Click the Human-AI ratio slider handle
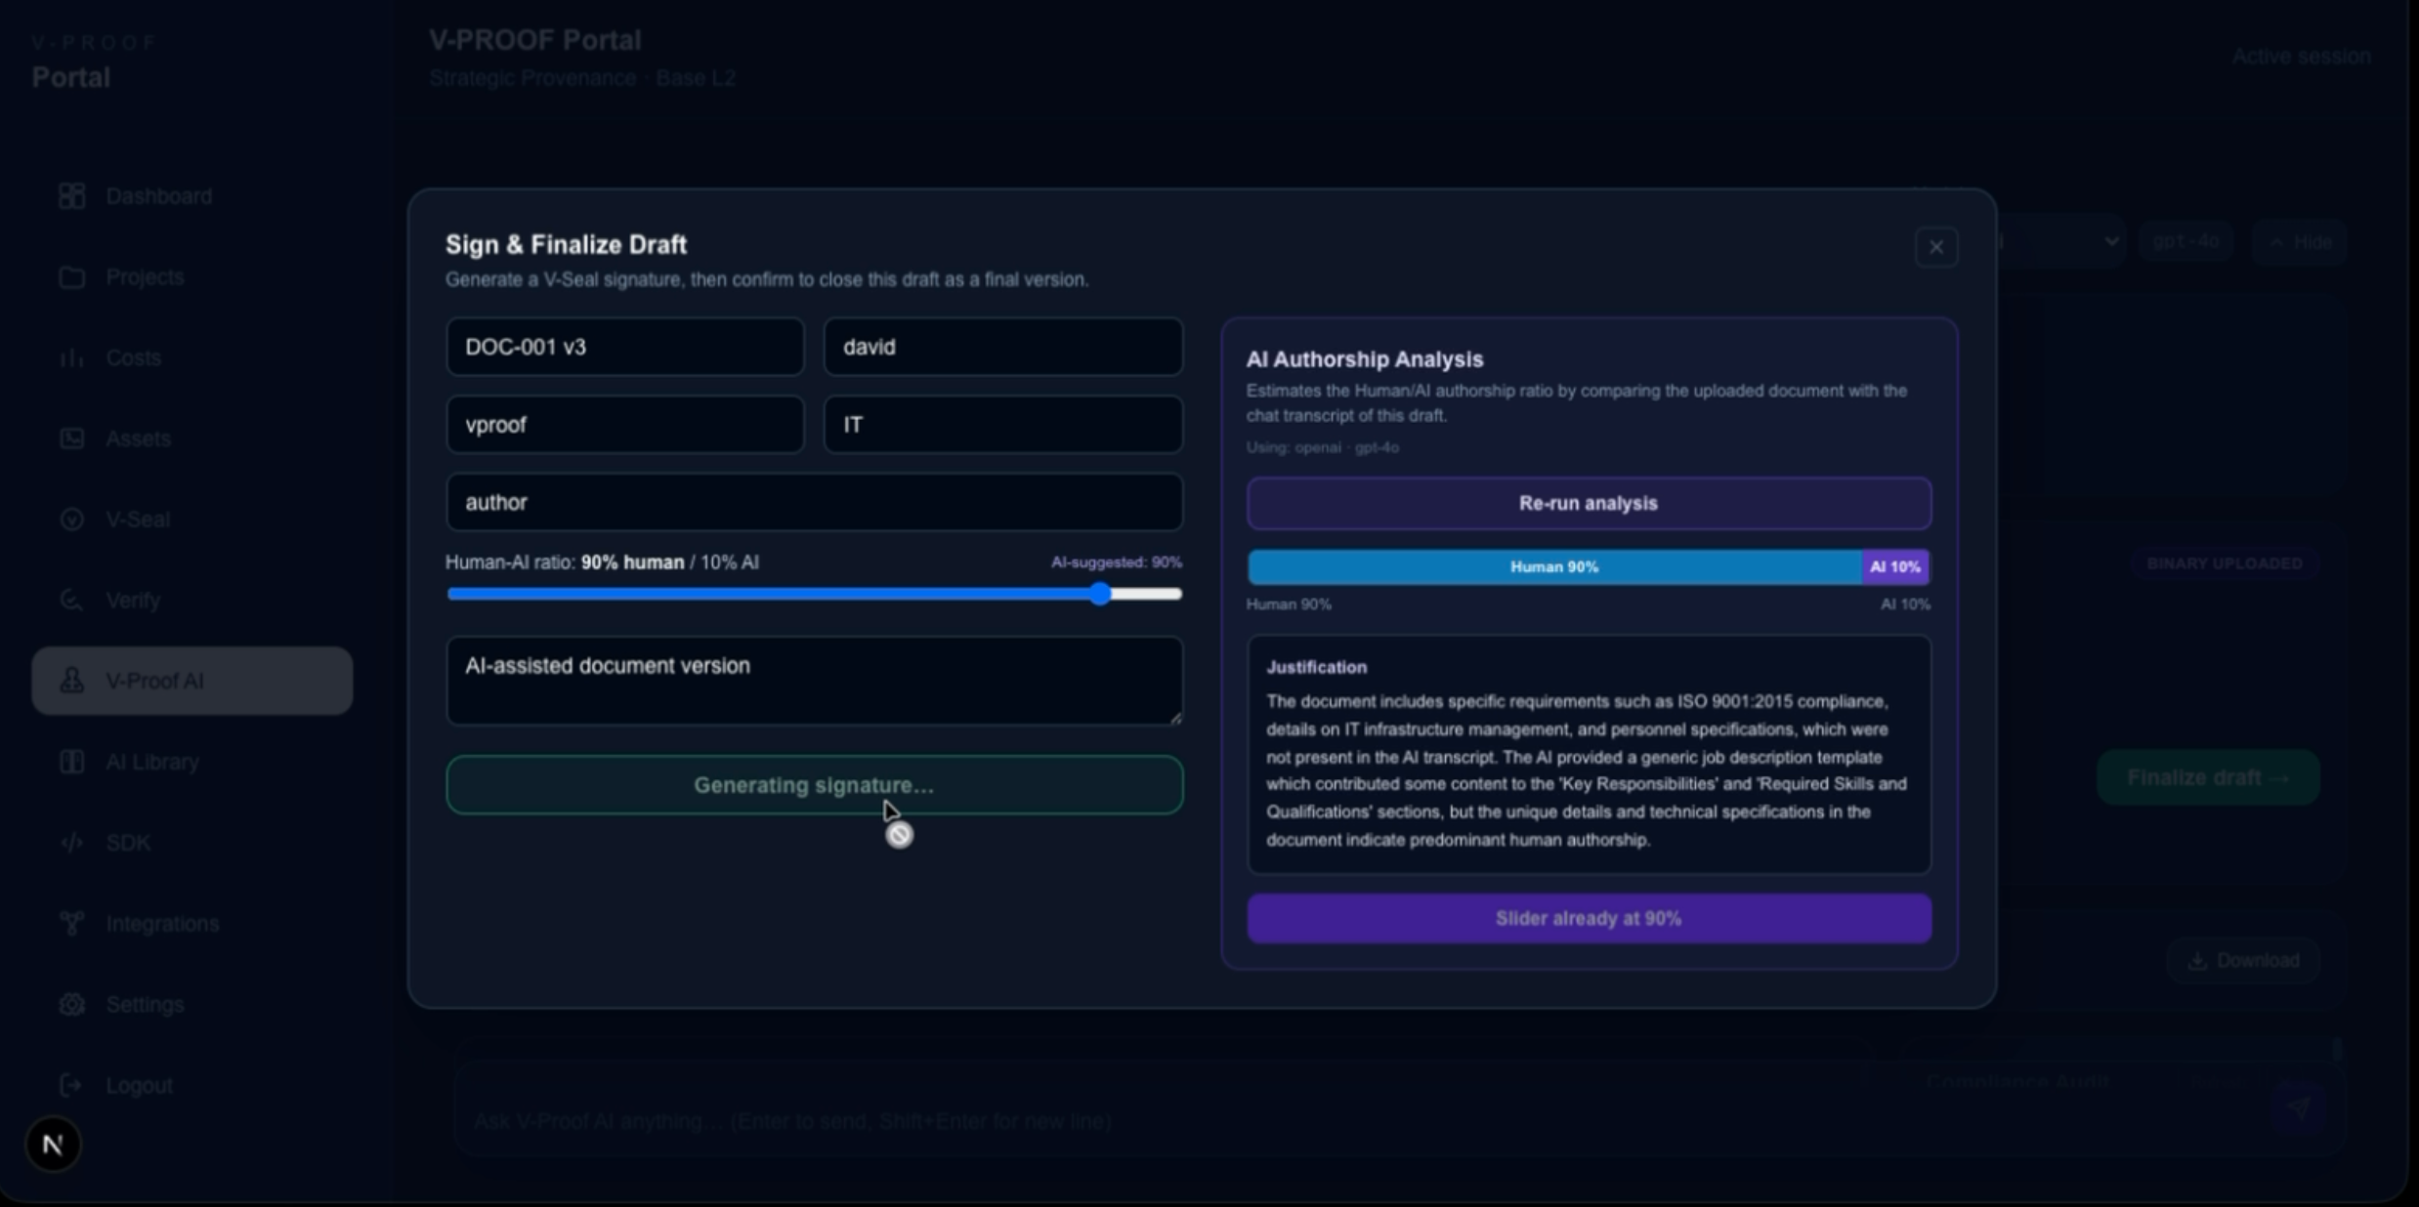Screen dimensions: 2419x1207 pyautogui.click(x=1101, y=594)
